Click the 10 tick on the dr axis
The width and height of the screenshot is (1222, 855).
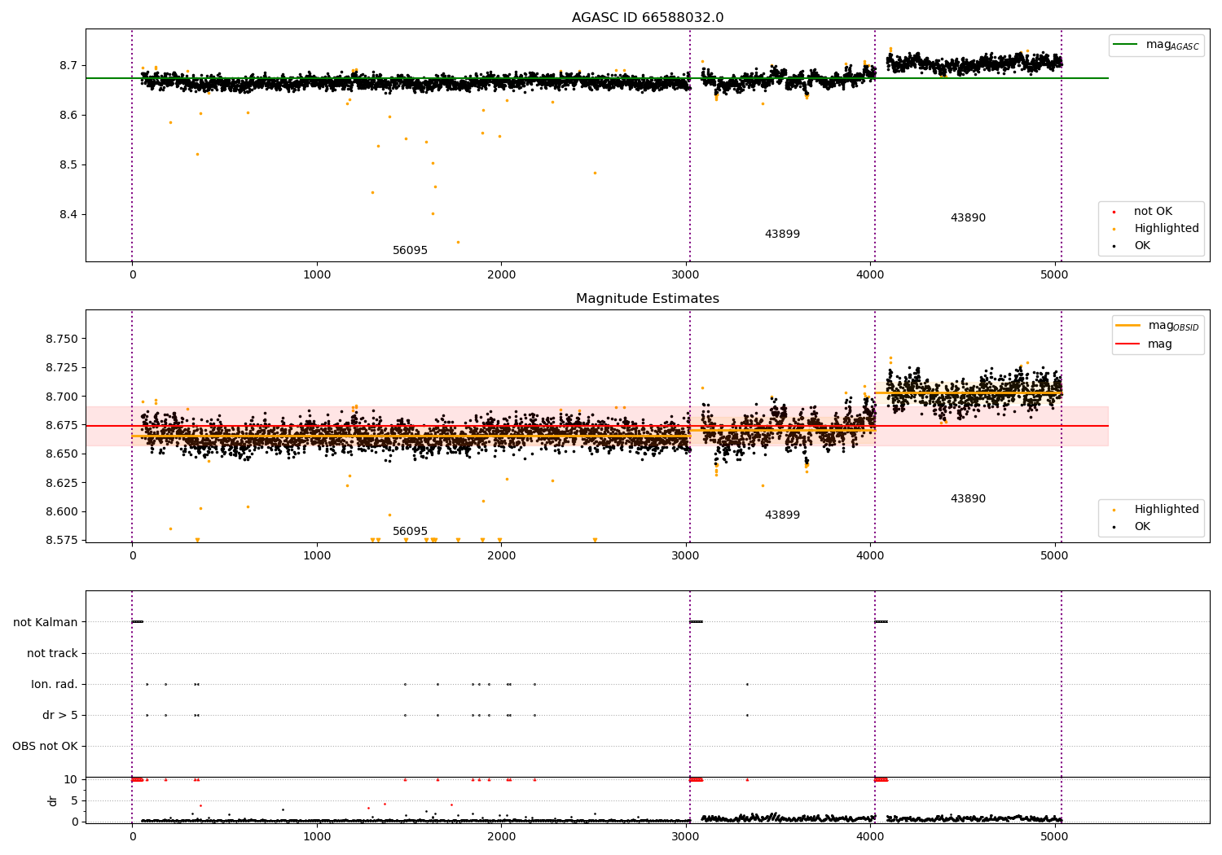point(71,780)
